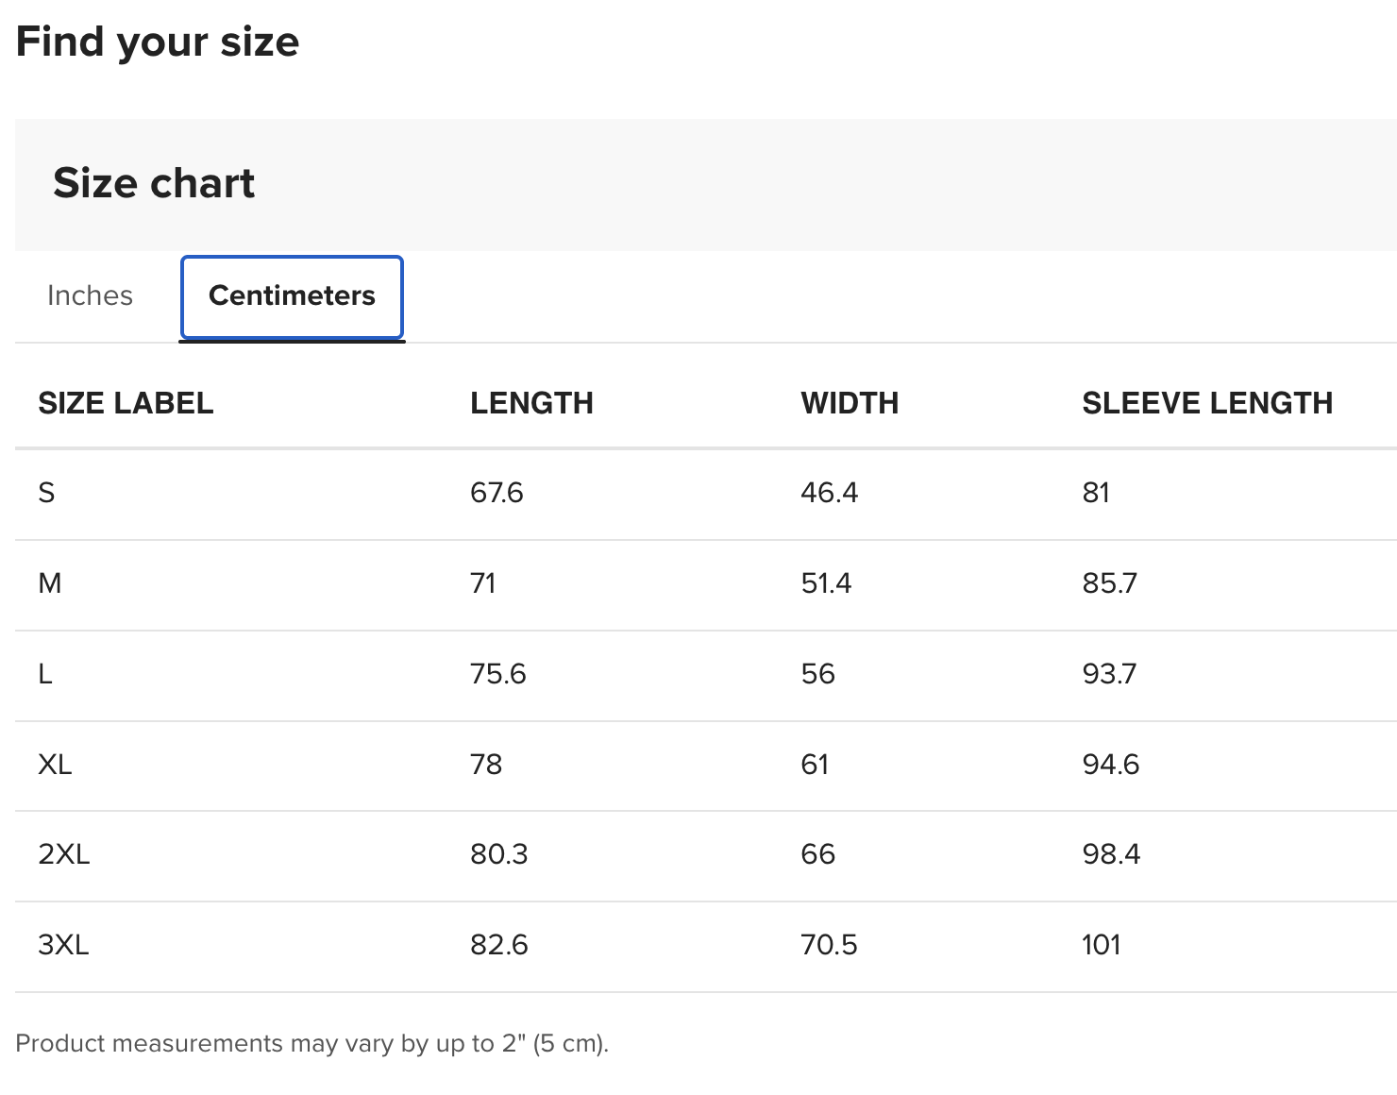This screenshot has height=1095, width=1397.
Task: Click the Find your size title
Action: tap(158, 42)
